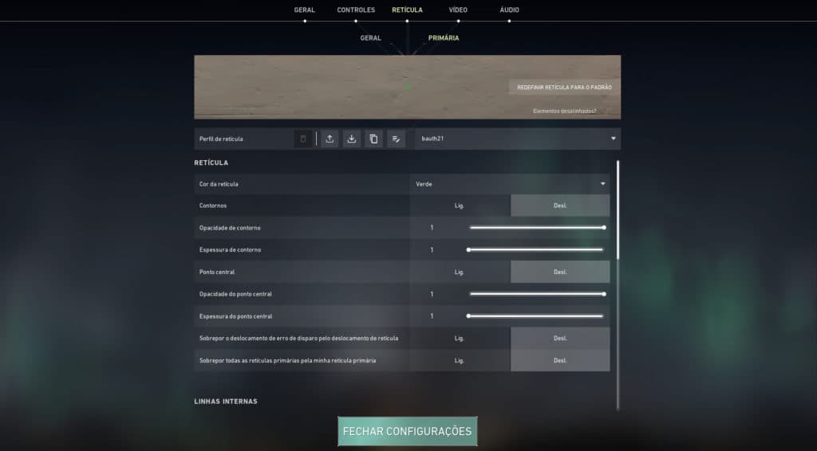
Task: Open the Cor da retícula Verde dropdown
Action: (x=510, y=184)
